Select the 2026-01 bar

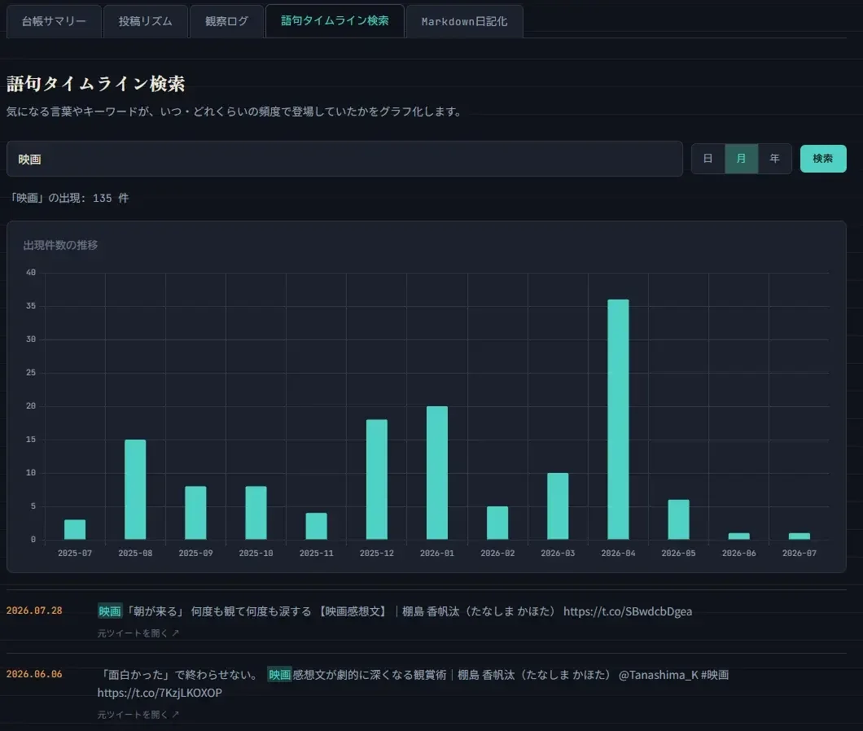437,473
